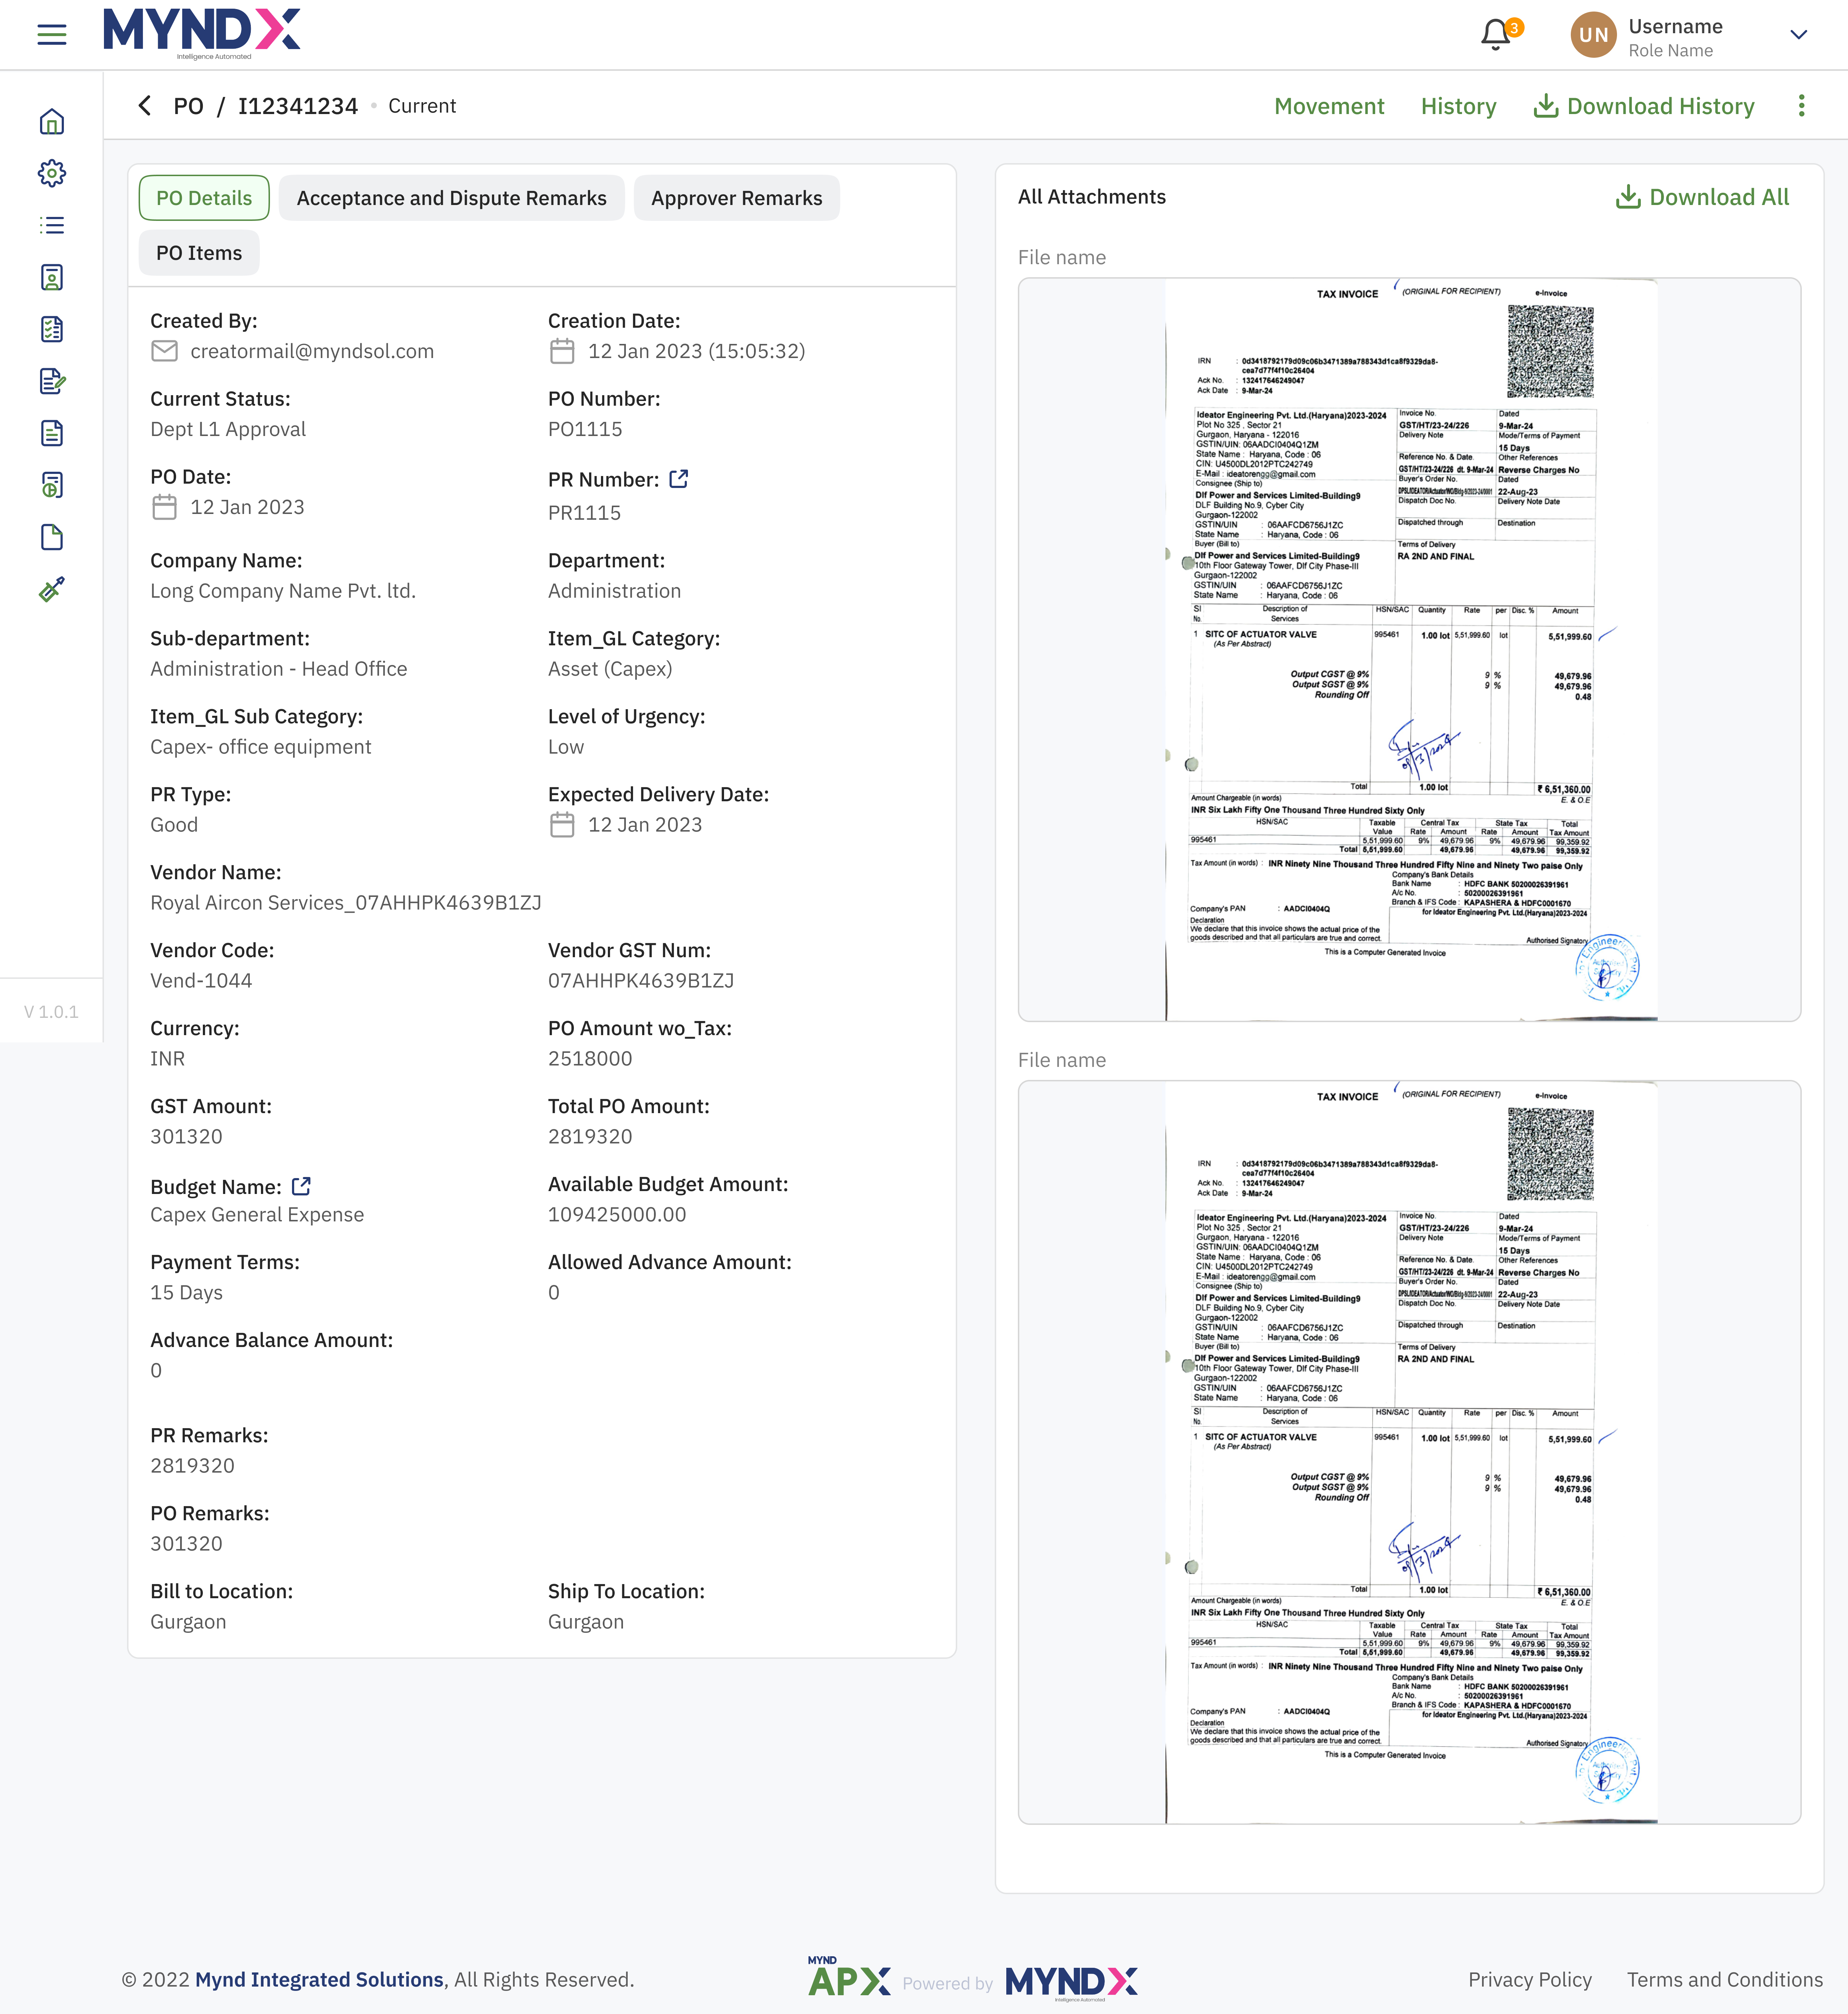The image size is (1848, 2014).
Task: Click Download All attachments
Action: click(x=1702, y=197)
